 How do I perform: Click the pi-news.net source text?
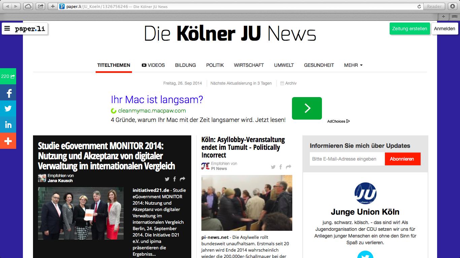215,238
